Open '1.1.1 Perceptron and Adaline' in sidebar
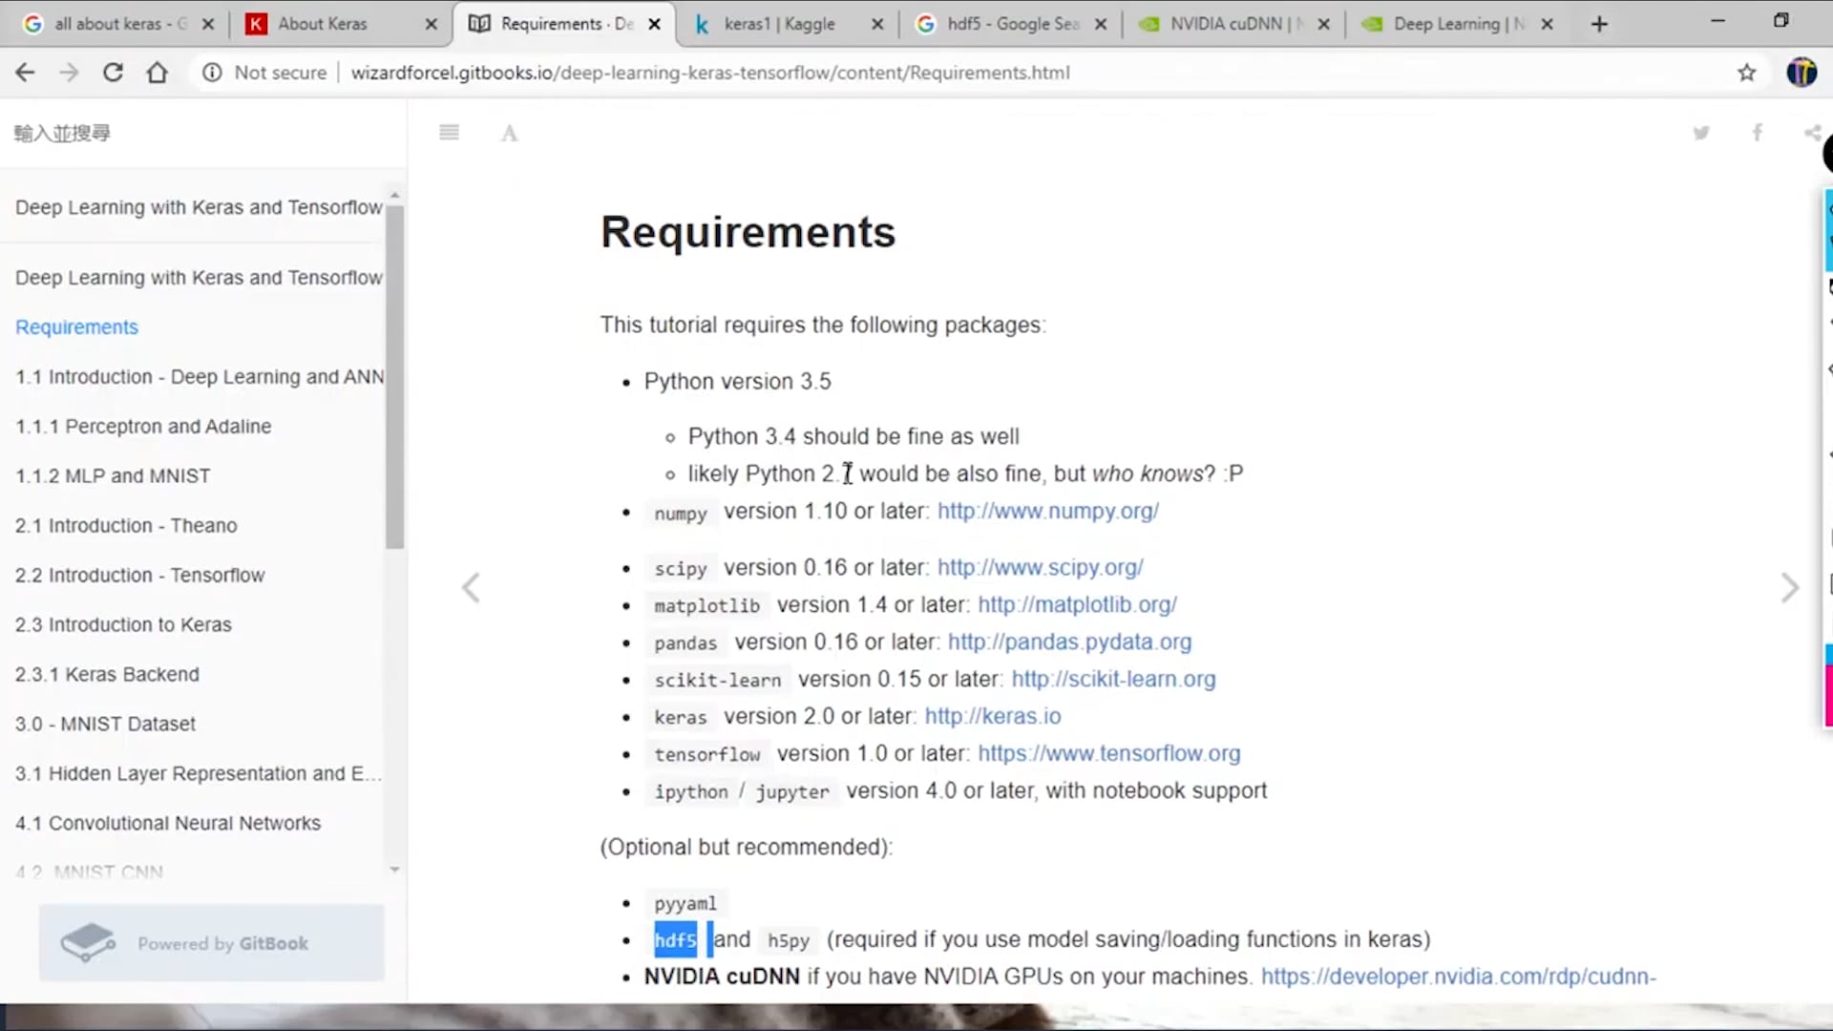 (x=143, y=427)
